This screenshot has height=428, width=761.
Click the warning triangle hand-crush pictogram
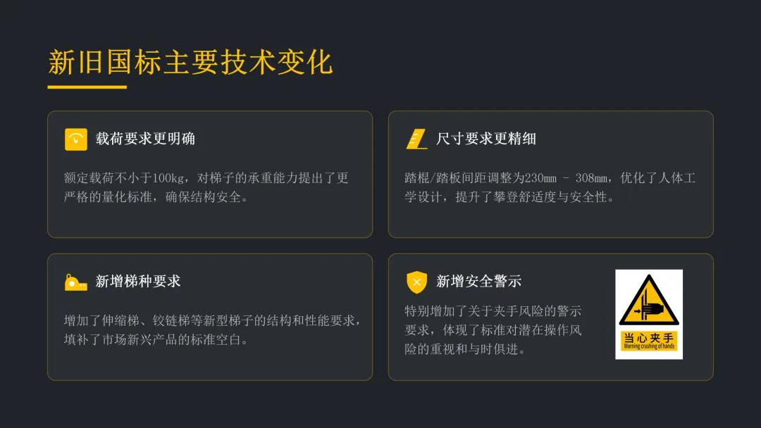coord(649,301)
